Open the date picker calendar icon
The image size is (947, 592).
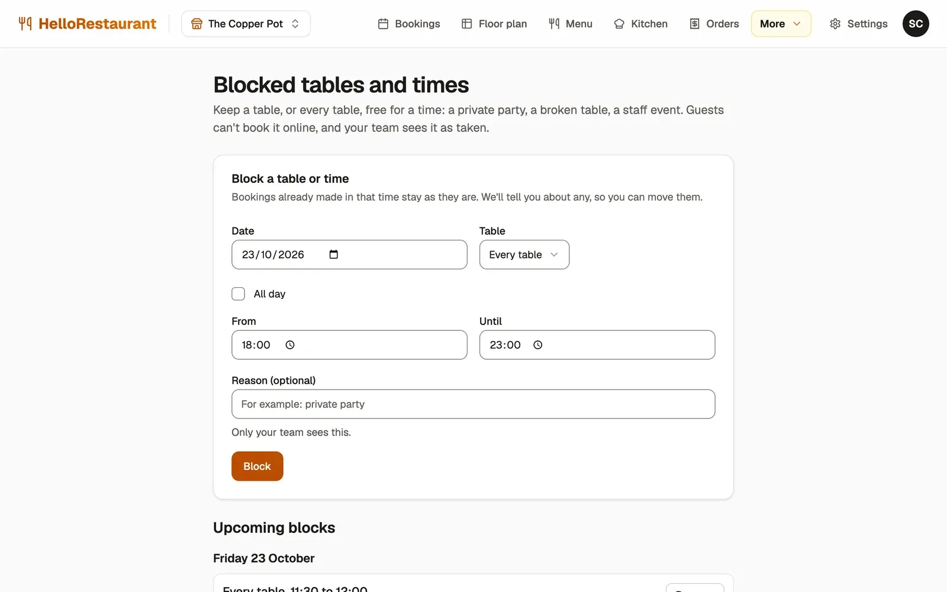(x=334, y=255)
